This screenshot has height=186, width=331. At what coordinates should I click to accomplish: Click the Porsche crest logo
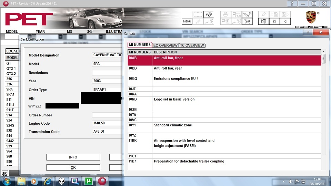[311, 17]
